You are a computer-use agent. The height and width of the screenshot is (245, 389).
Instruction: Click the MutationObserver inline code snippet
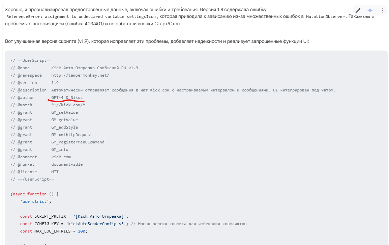[325, 17]
